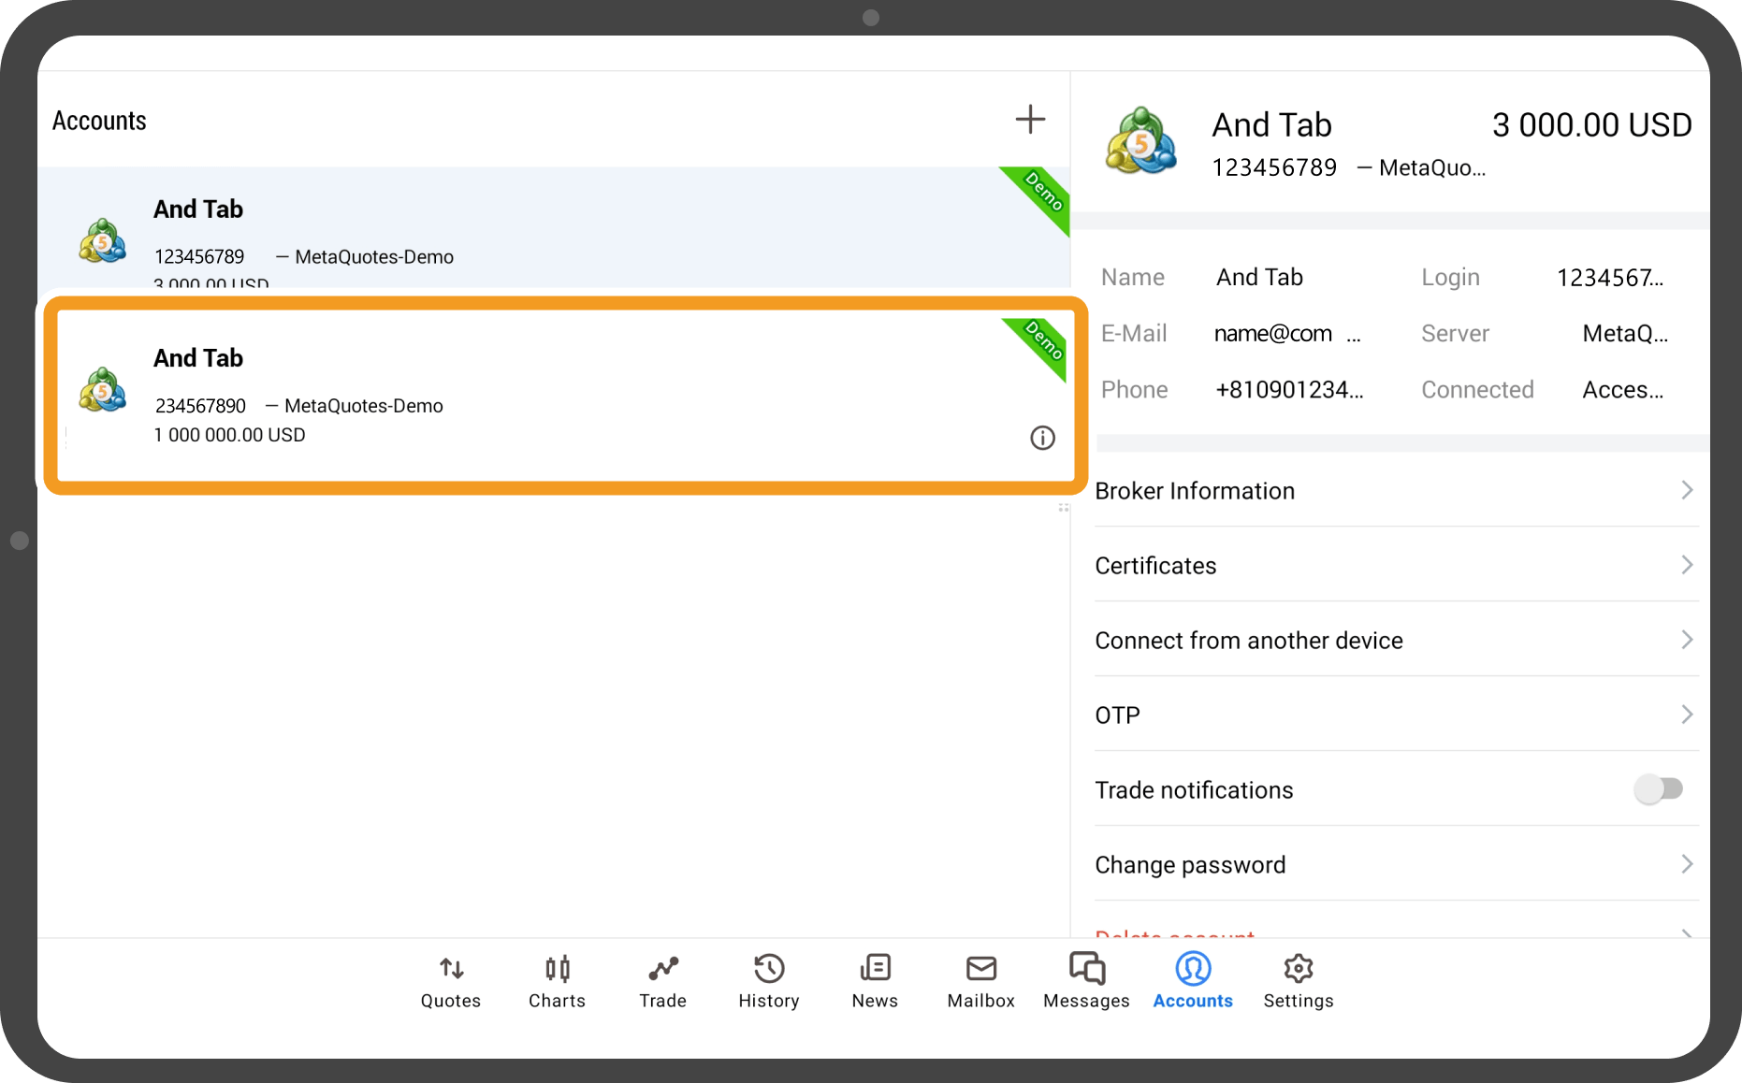Go to the Trade tab

(662, 981)
